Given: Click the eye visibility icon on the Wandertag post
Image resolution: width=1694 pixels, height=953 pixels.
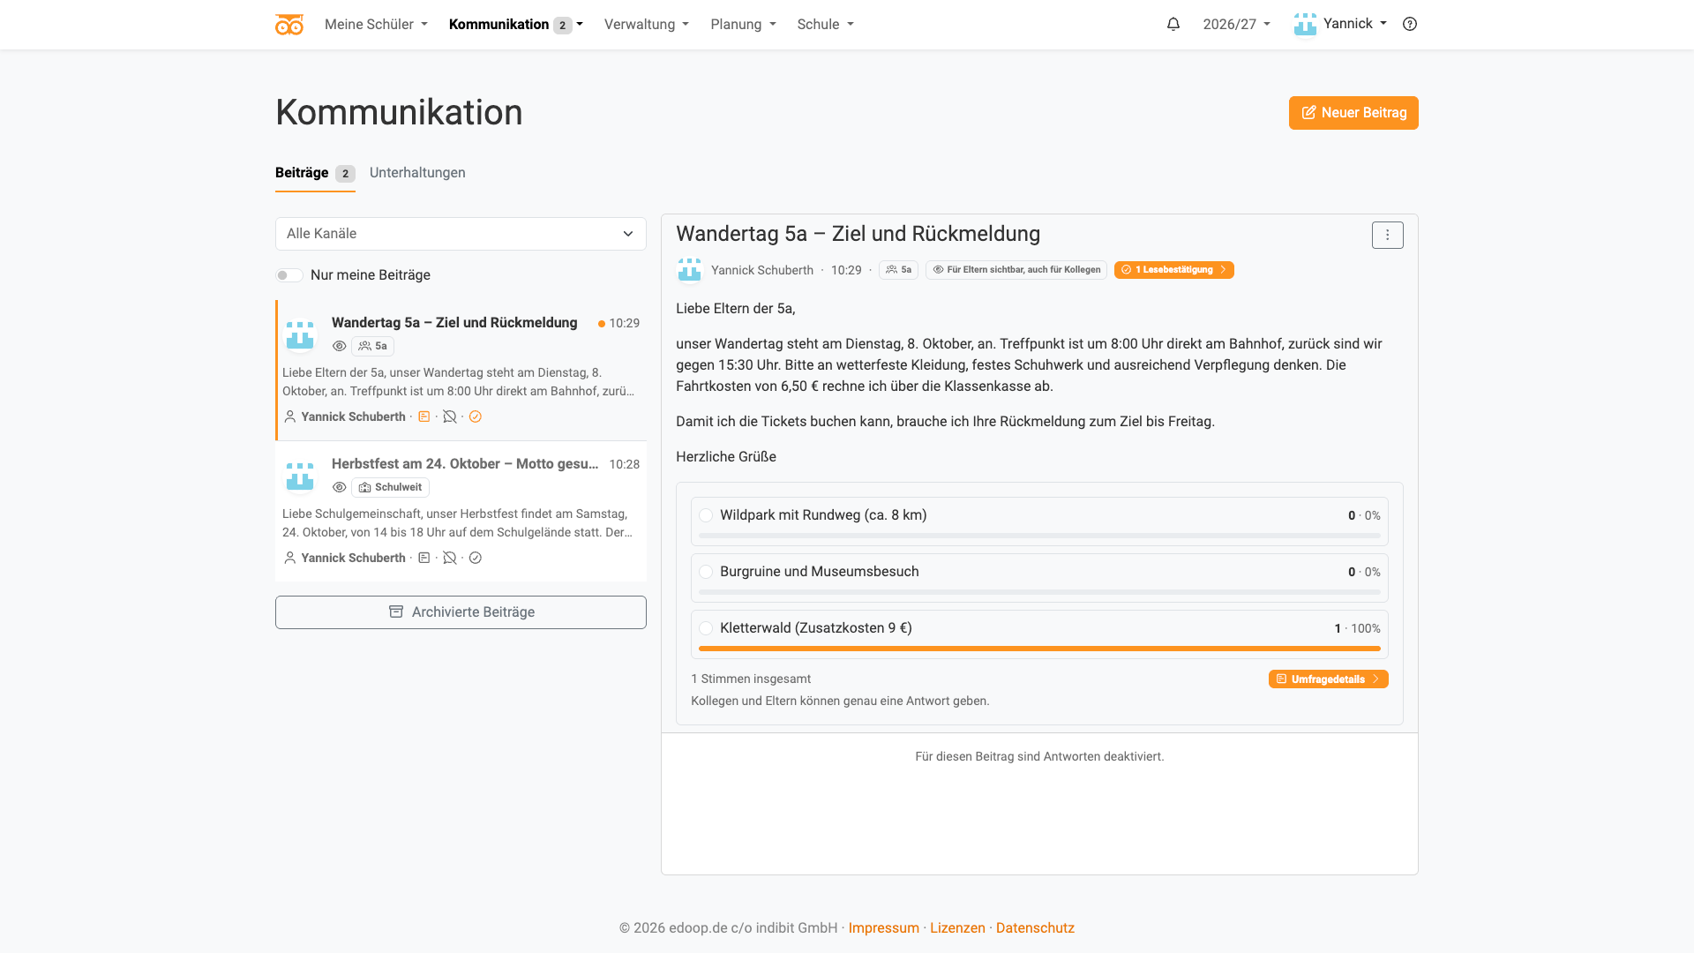Looking at the screenshot, I should [x=340, y=346].
